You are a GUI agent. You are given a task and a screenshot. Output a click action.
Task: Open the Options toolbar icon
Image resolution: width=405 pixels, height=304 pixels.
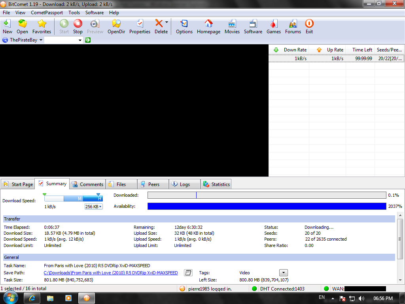pyautogui.click(x=184, y=23)
